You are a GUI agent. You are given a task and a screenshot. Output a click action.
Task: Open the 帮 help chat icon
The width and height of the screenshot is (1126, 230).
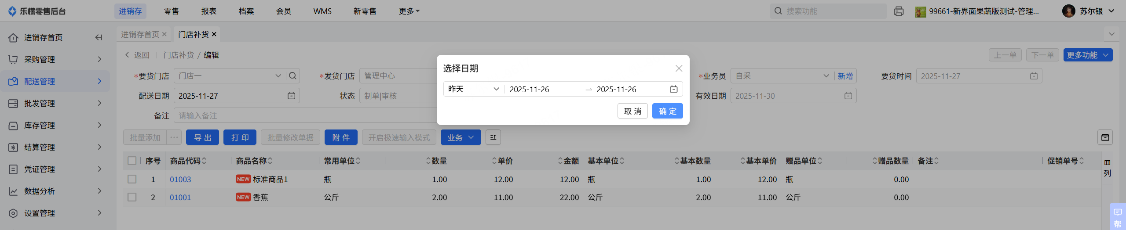coord(1118,217)
